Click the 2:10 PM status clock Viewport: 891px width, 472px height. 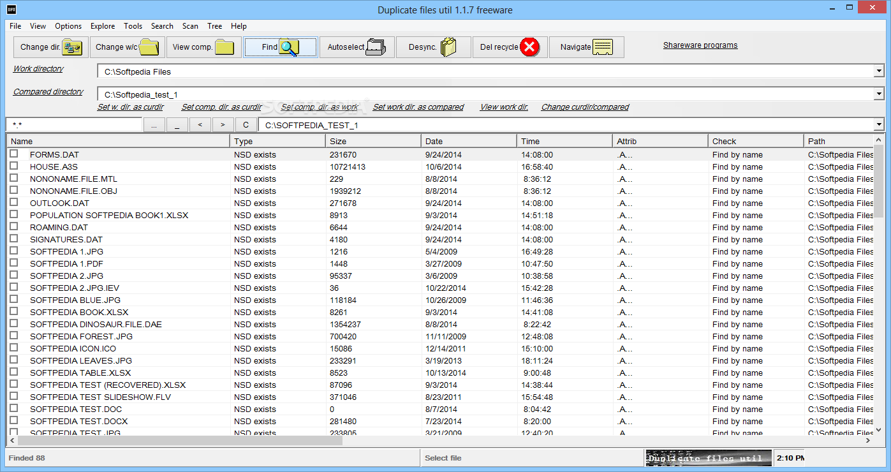click(790, 458)
